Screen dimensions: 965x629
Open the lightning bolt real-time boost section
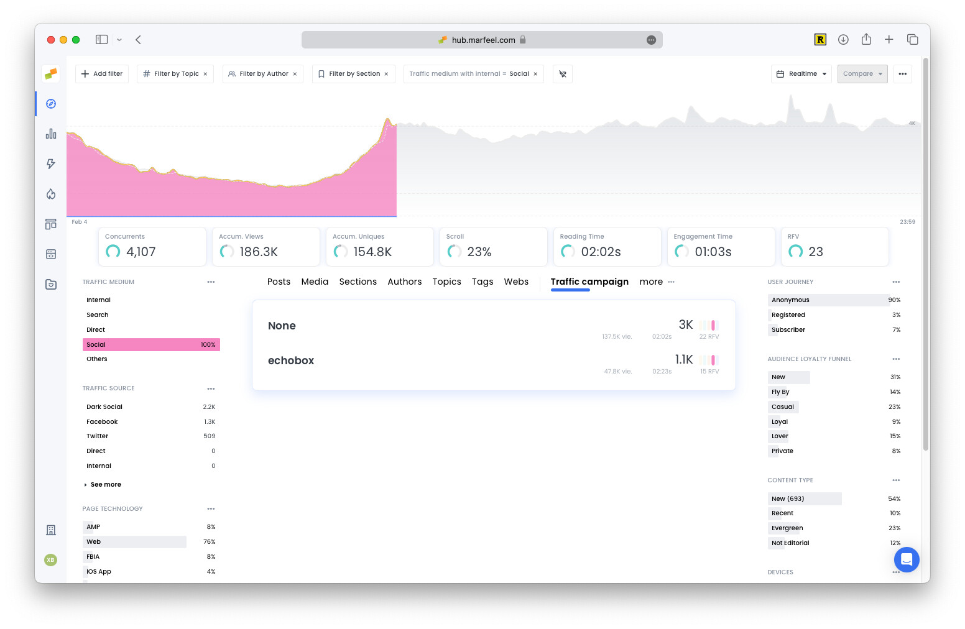pyautogui.click(x=50, y=163)
